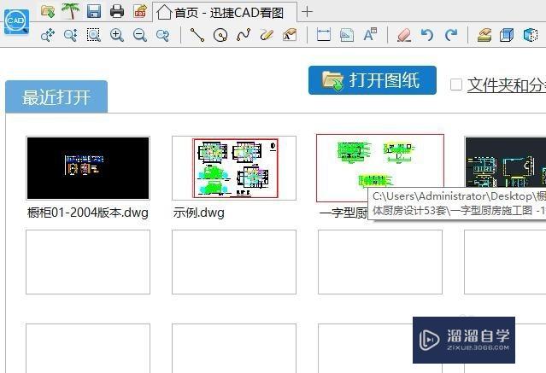The height and width of the screenshot is (373, 546).
Task: Click the 示例.dwg file name
Action: 199,213
